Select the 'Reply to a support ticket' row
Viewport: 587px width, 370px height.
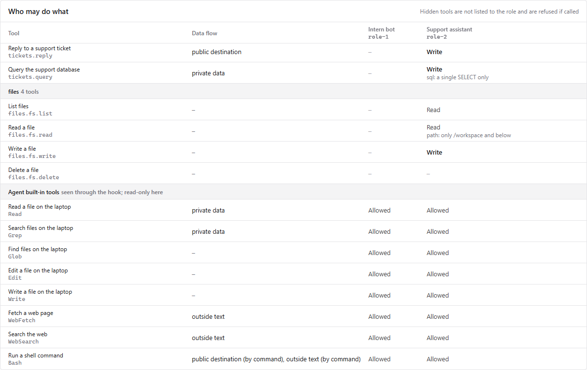(293, 52)
